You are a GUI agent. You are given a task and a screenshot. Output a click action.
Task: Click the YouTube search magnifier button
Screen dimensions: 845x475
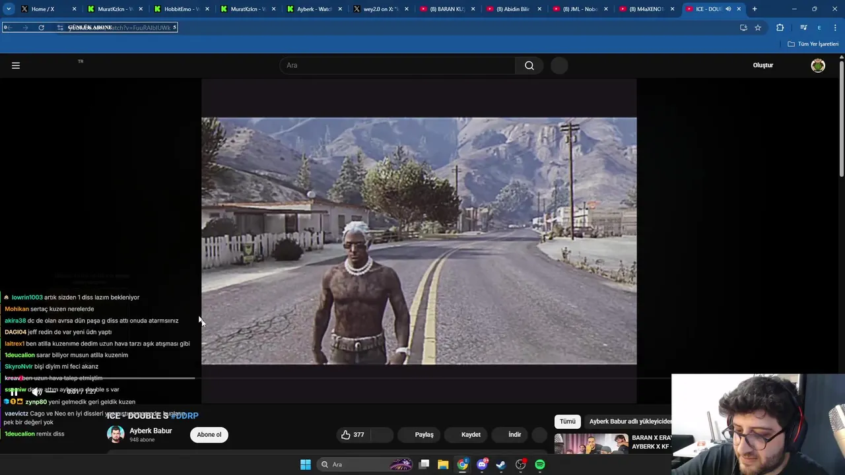tap(529, 65)
